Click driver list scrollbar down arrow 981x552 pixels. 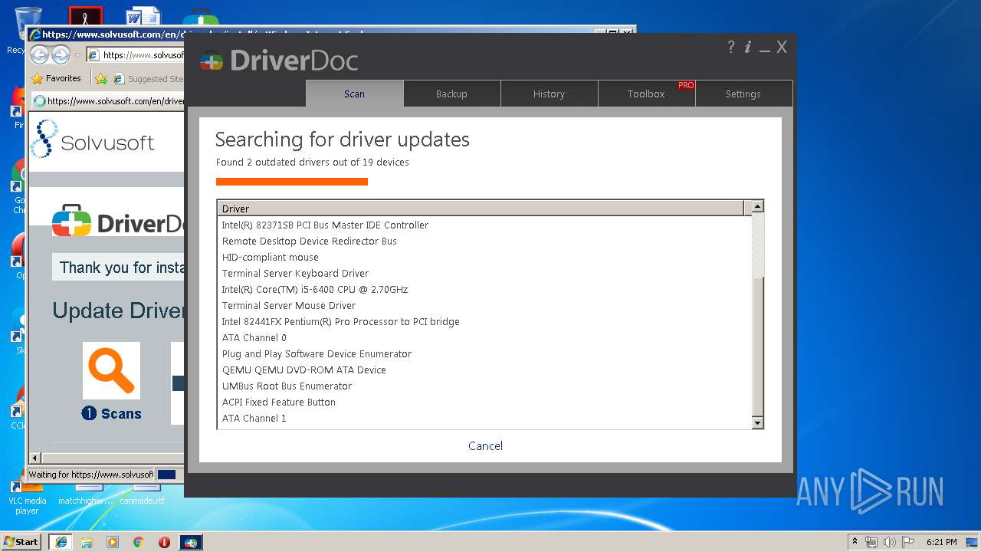click(757, 422)
